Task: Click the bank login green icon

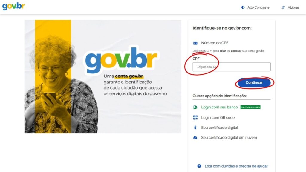Action: 195,107
